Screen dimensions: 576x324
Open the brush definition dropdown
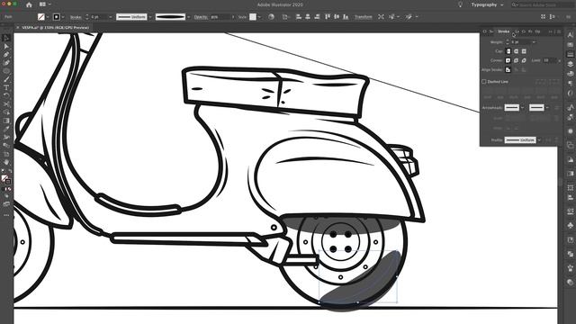[x=189, y=17]
